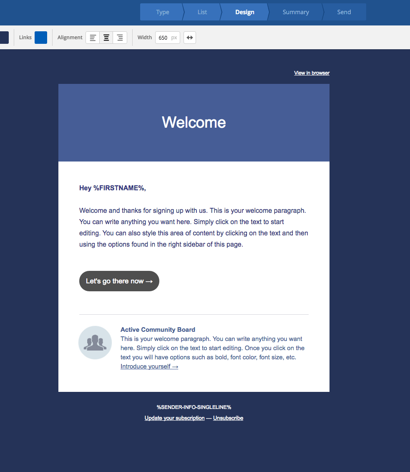
Task: Click the Unsubscribe link
Action: click(228, 418)
